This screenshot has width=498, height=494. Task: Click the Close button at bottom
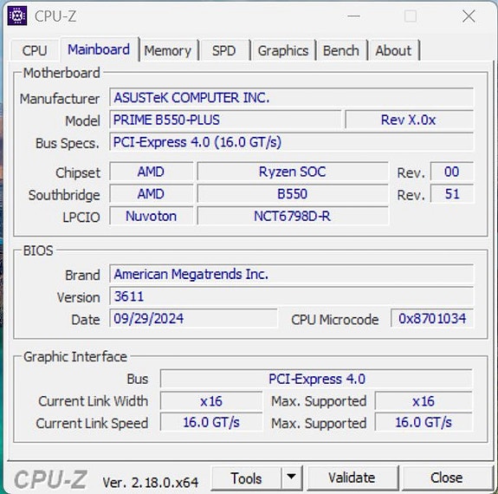click(x=447, y=478)
